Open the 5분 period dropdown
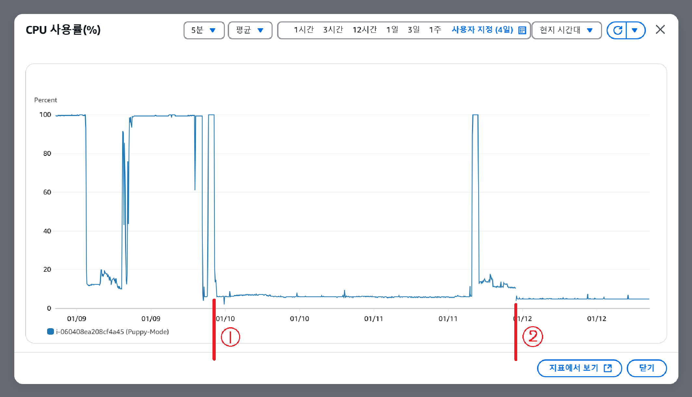The height and width of the screenshot is (397, 692). [204, 30]
